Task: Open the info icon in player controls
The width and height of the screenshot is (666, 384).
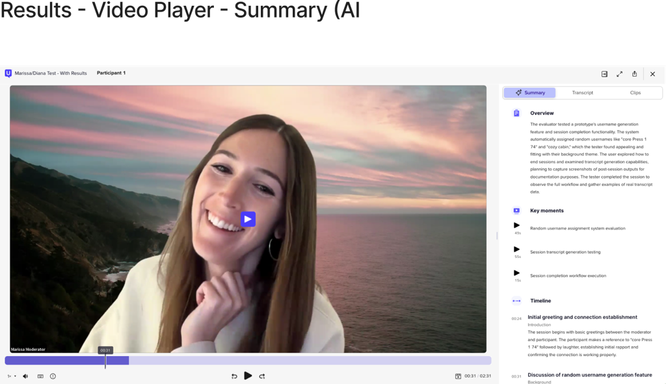Action: [x=53, y=376]
